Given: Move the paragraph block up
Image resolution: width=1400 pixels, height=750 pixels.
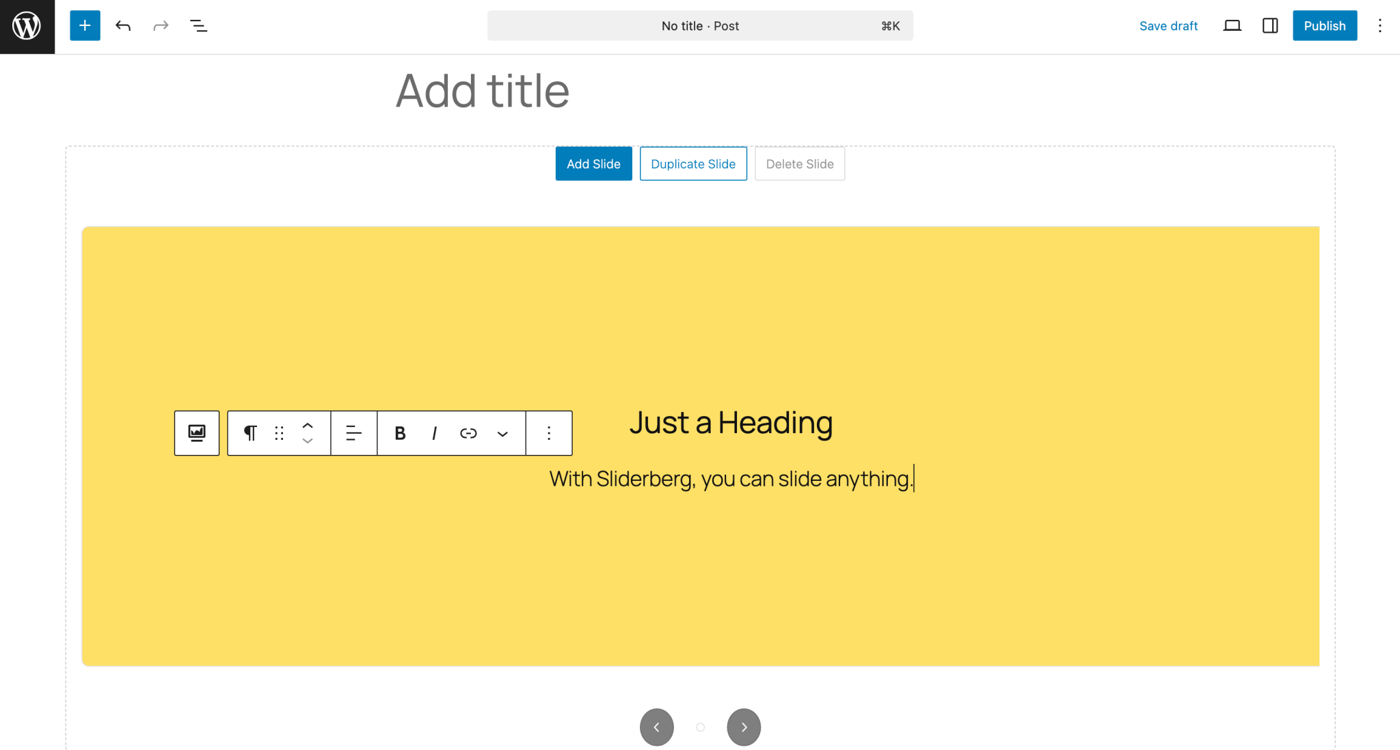Looking at the screenshot, I should point(308,425).
